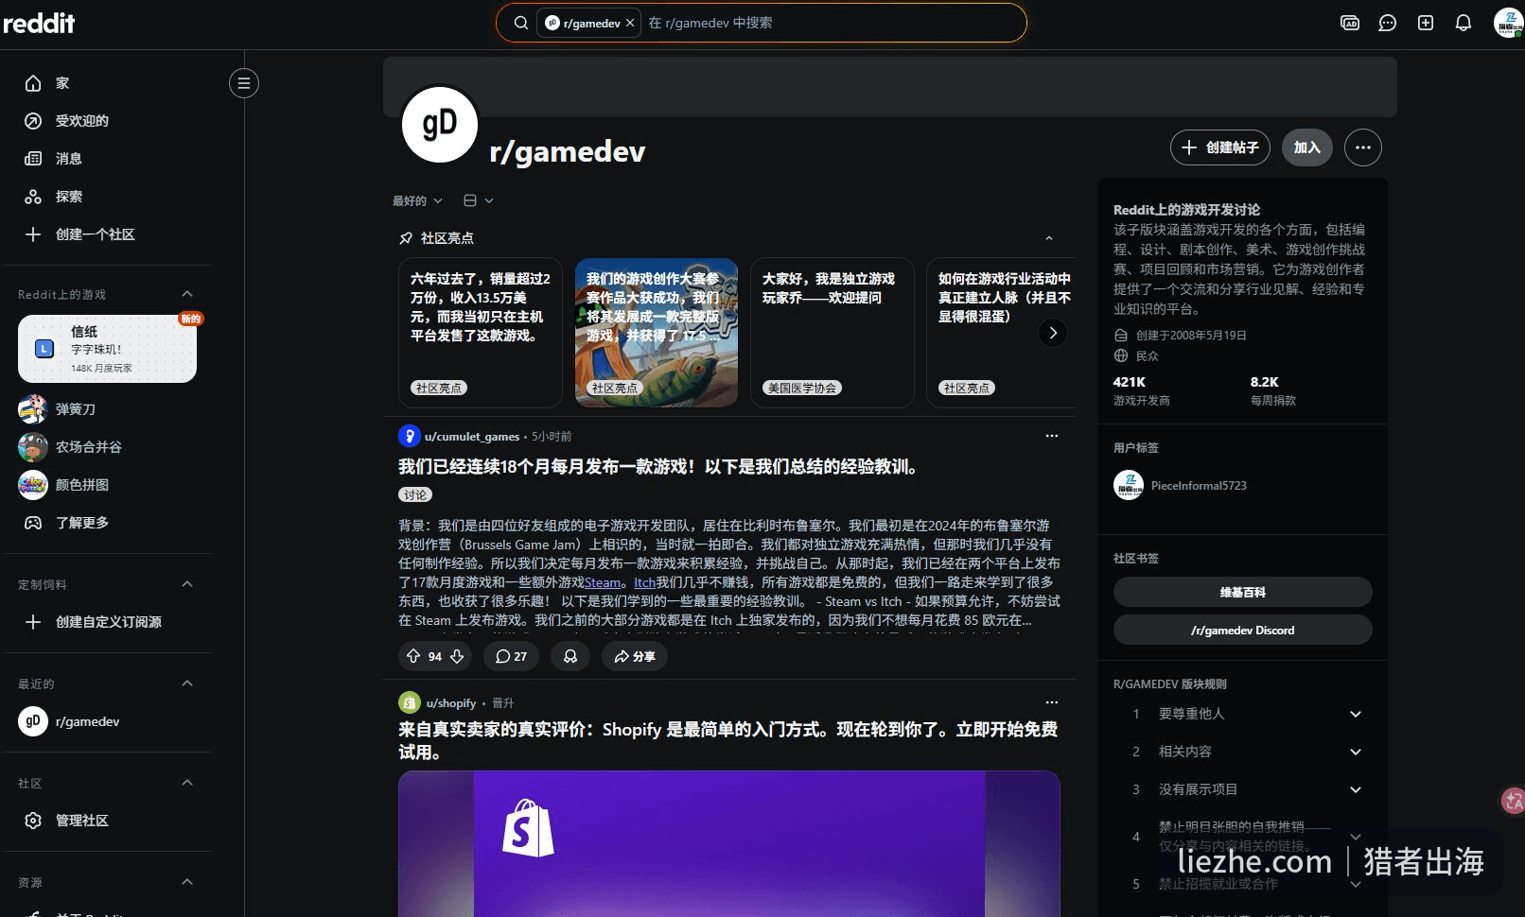Click the gD community avatar

(439, 125)
